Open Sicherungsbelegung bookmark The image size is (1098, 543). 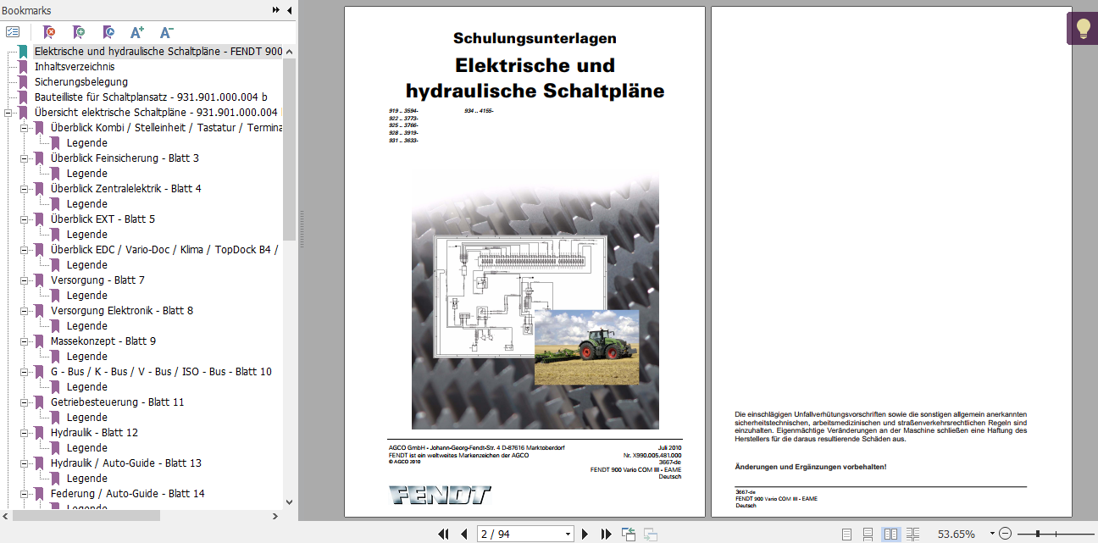click(x=81, y=82)
